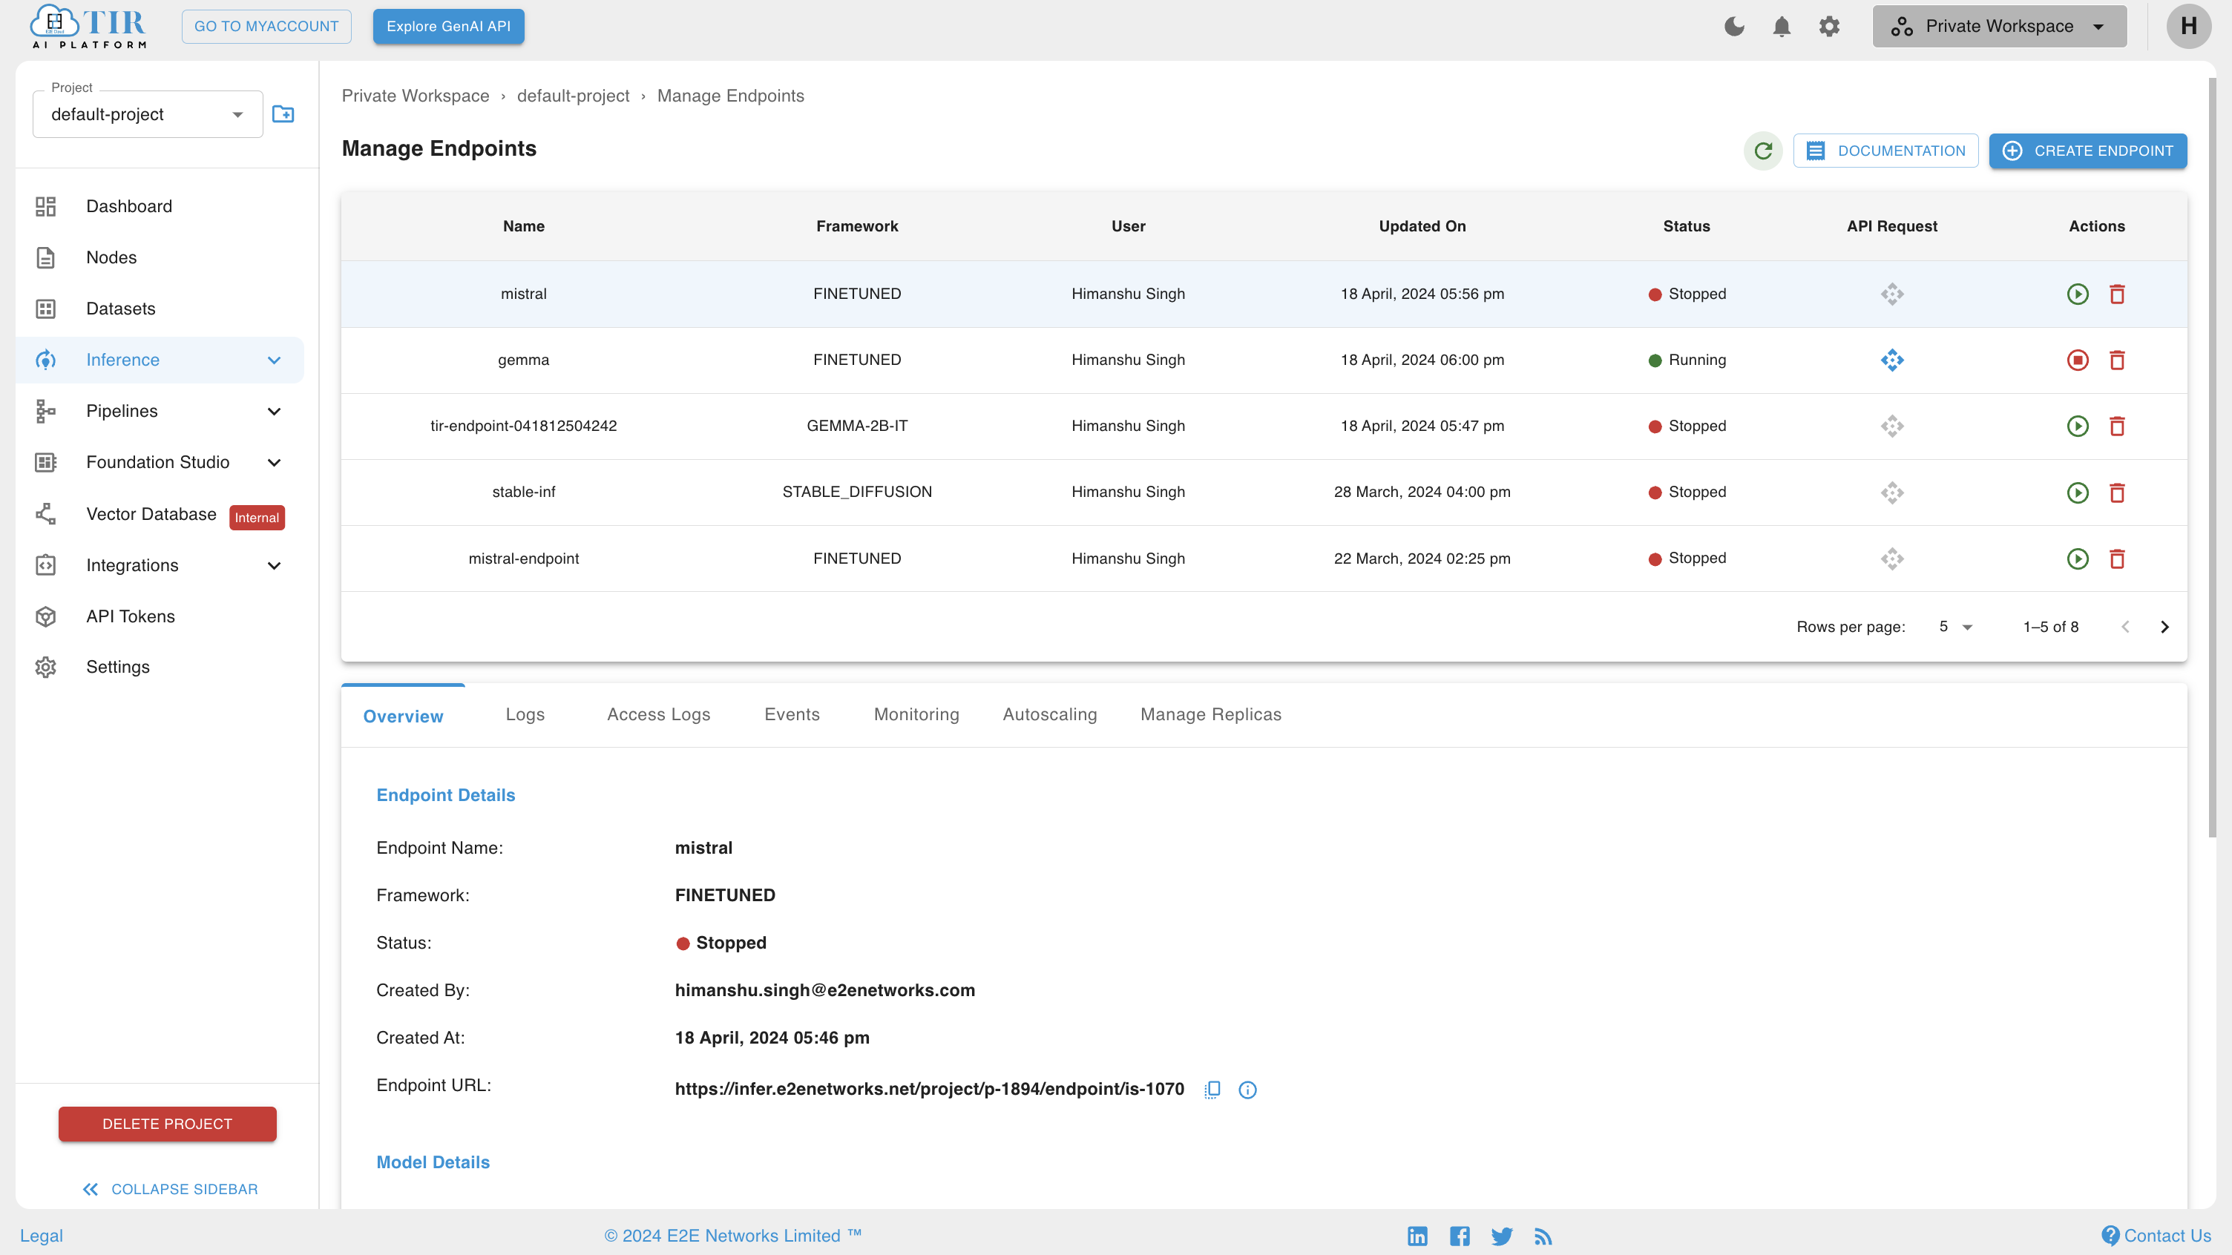Select the Overview tab
This screenshot has height=1255, width=2232.
403,717
